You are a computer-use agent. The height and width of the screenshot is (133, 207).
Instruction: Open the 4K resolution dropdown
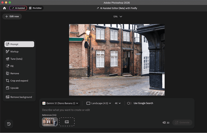click(118, 103)
